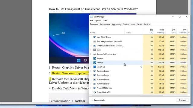Click the Windows desktop image in the document
Viewport: 193px width, 108px height.
tap(69, 38)
